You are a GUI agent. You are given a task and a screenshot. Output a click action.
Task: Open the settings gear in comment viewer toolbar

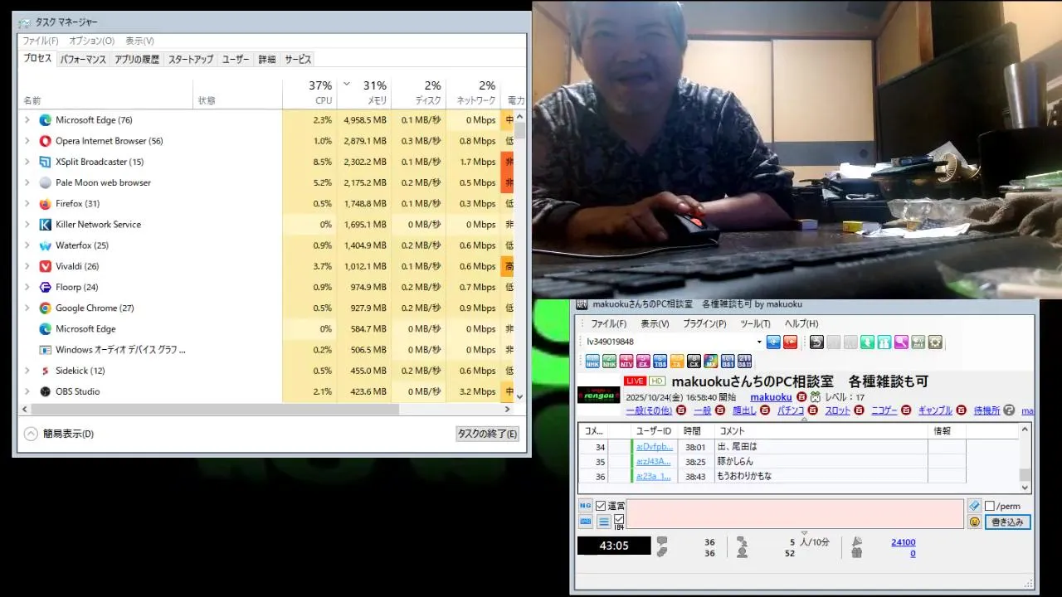[x=935, y=342]
